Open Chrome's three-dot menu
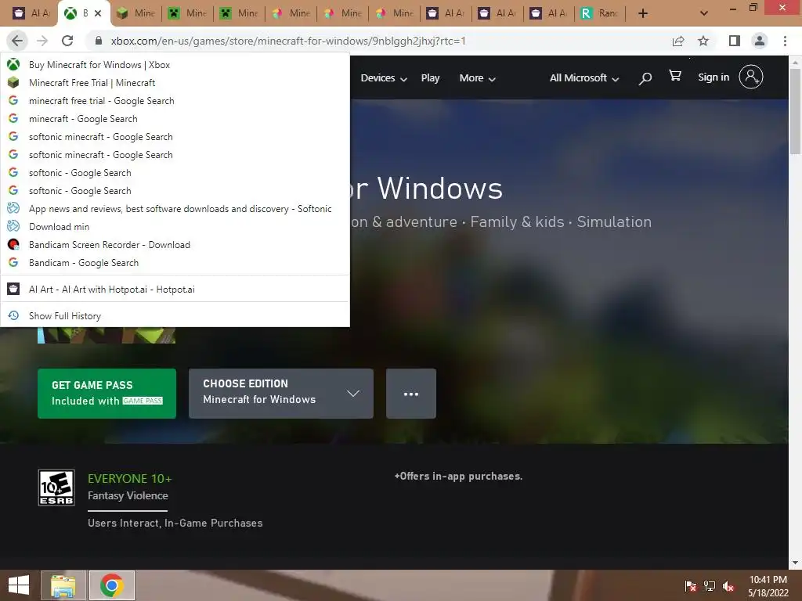The image size is (802, 601). click(785, 41)
